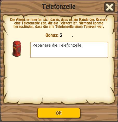Click the 'Bonus:' label

click(52, 35)
